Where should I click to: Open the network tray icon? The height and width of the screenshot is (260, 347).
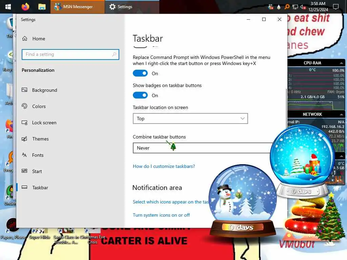(x=295, y=7)
